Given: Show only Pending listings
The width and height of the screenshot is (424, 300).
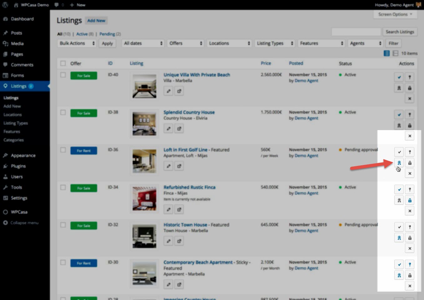Looking at the screenshot, I should pos(107,34).
